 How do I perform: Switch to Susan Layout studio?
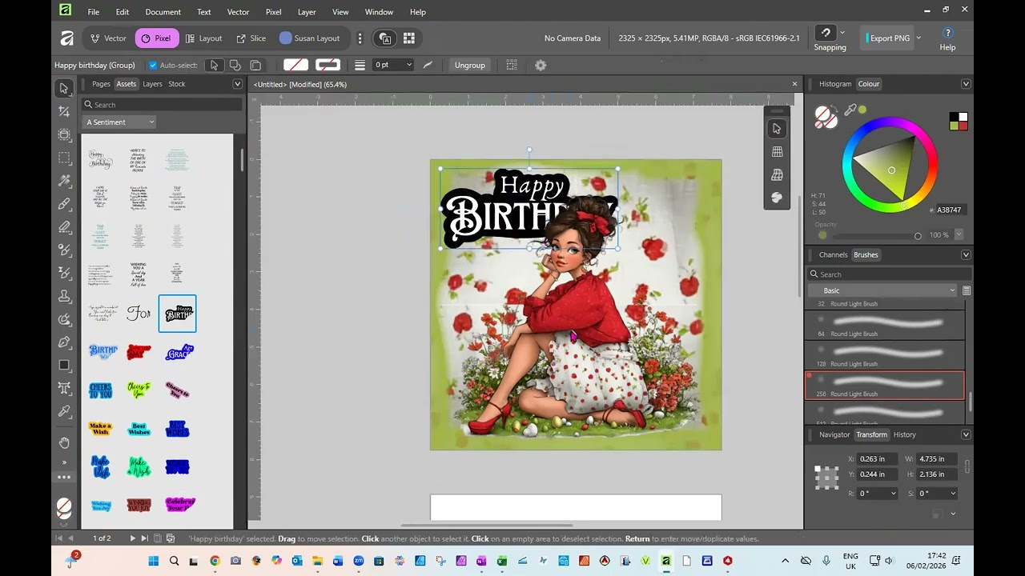point(310,38)
